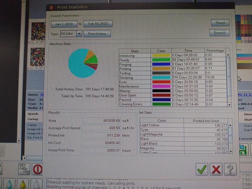Click the sleep mode Zzz icon

pyautogui.click(x=24, y=168)
